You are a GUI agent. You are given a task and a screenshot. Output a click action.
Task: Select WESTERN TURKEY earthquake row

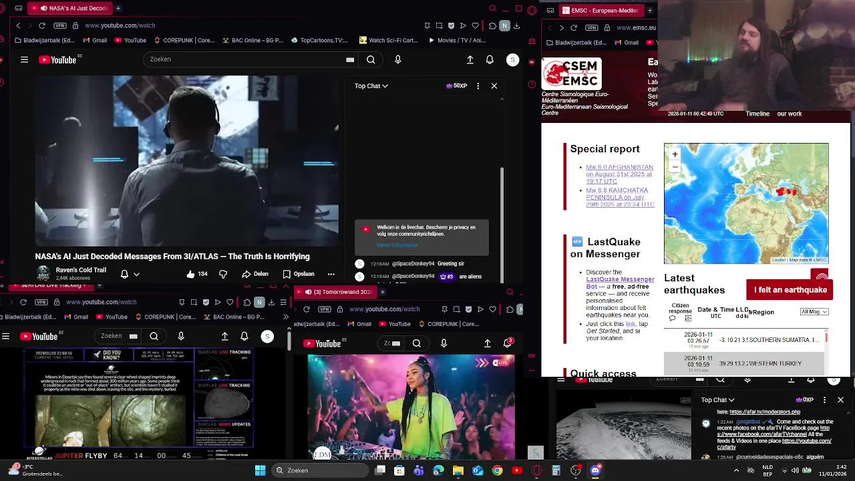pyautogui.click(x=743, y=364)
